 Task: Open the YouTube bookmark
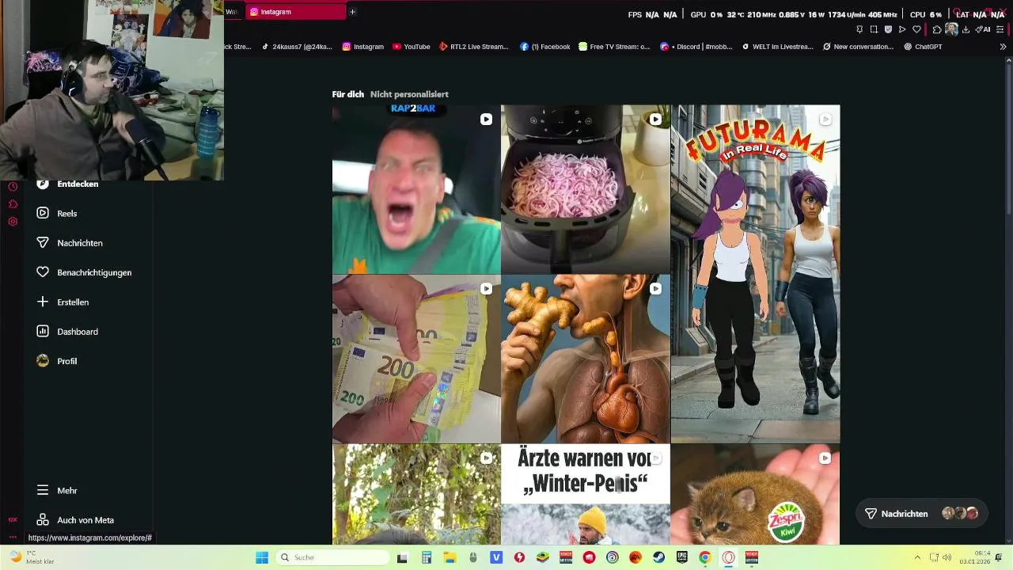click(412, 47)
